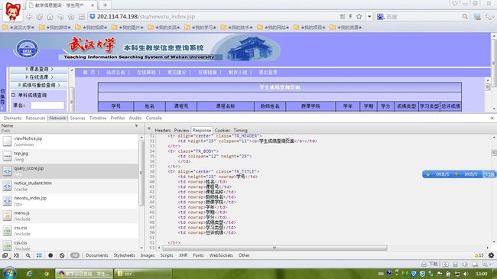Toggle small resource rows list icon
This screenshot has width=497, height=279.
coord(39,255)
